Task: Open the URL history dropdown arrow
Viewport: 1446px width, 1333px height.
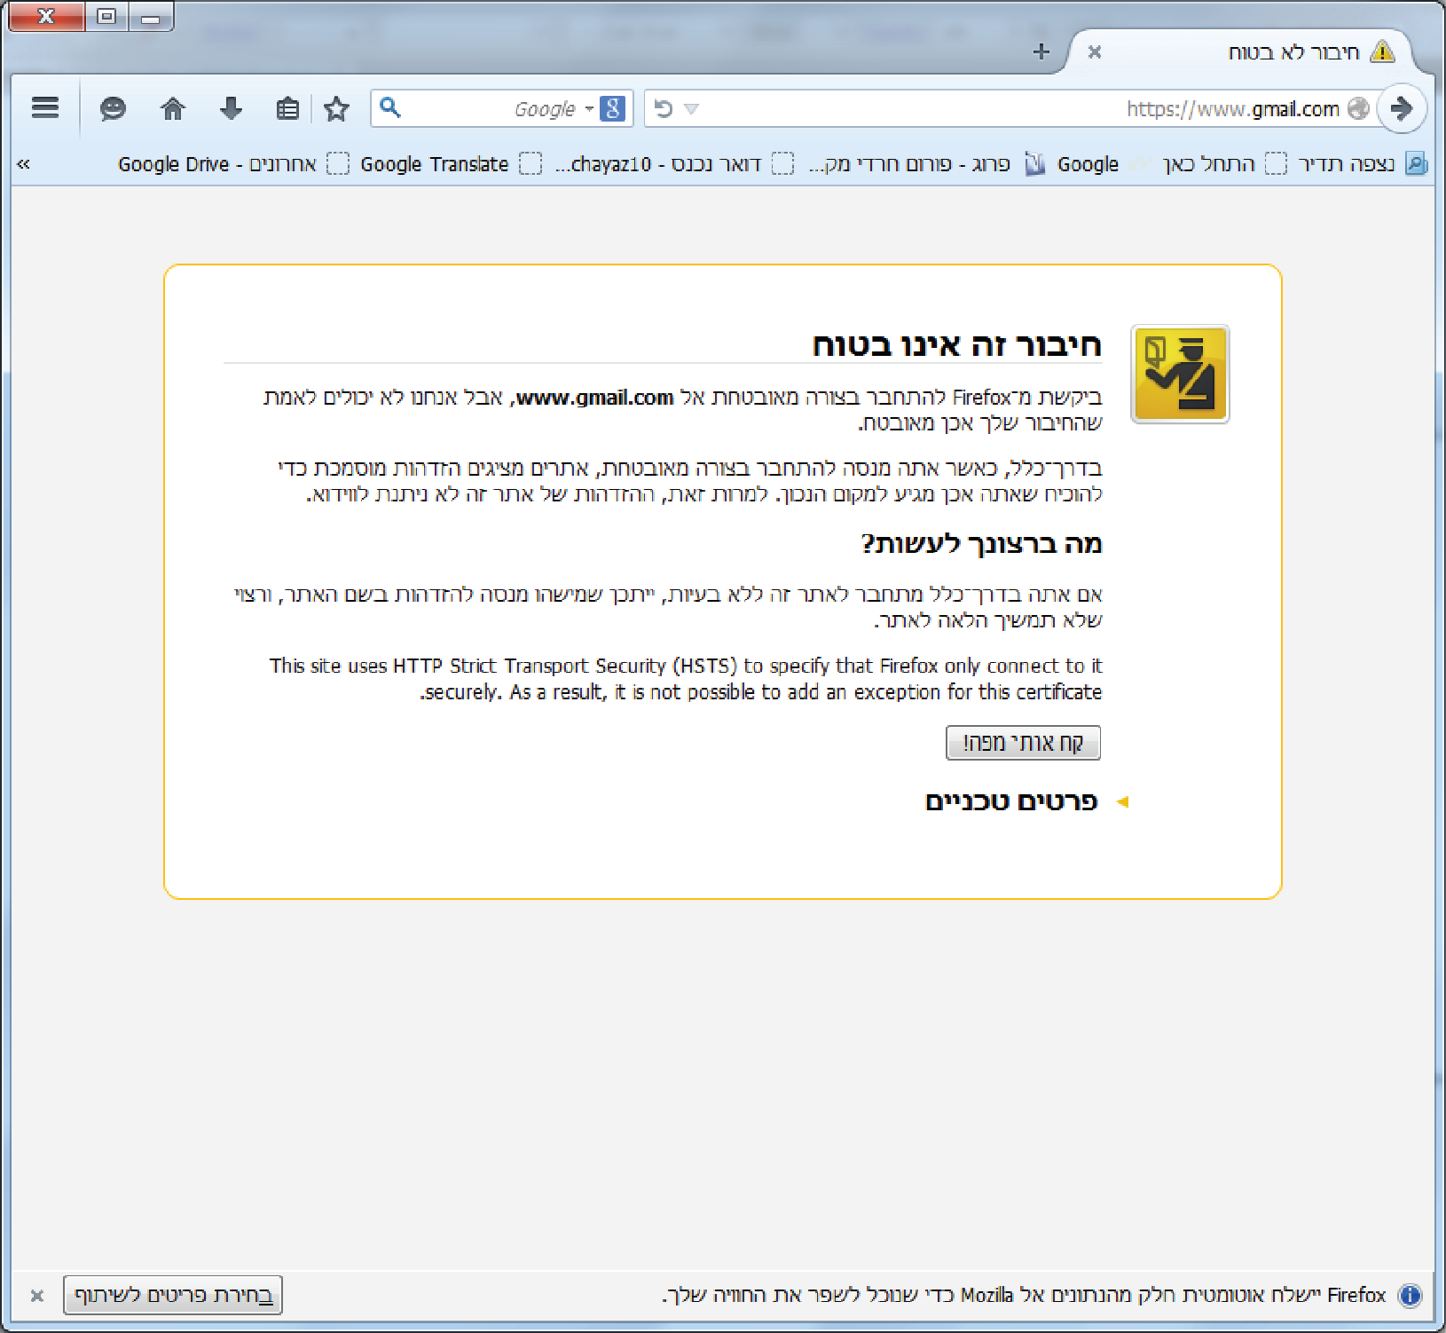Action: [692, 109]
